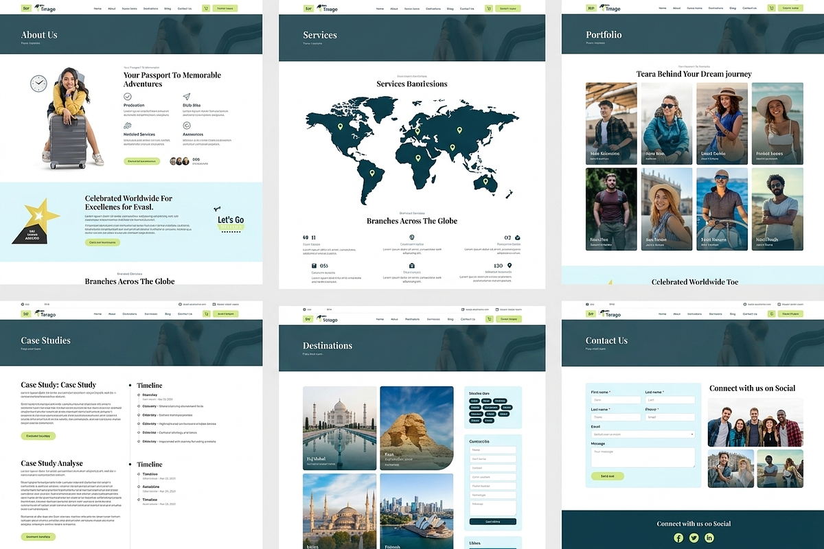Click the clock icon beside the suitcase woman
Image resolution: width=824 pixels, height=549 pixels.
click(38, 84)
